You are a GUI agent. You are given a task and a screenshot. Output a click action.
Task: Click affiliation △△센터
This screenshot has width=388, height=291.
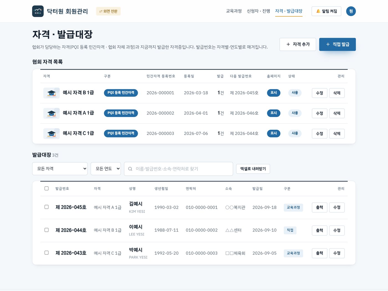(x=234, y=230)
